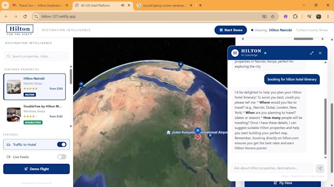Open the browser profile avatar
The width and height of the screenshot is (334, 187).
click(318, 16)
